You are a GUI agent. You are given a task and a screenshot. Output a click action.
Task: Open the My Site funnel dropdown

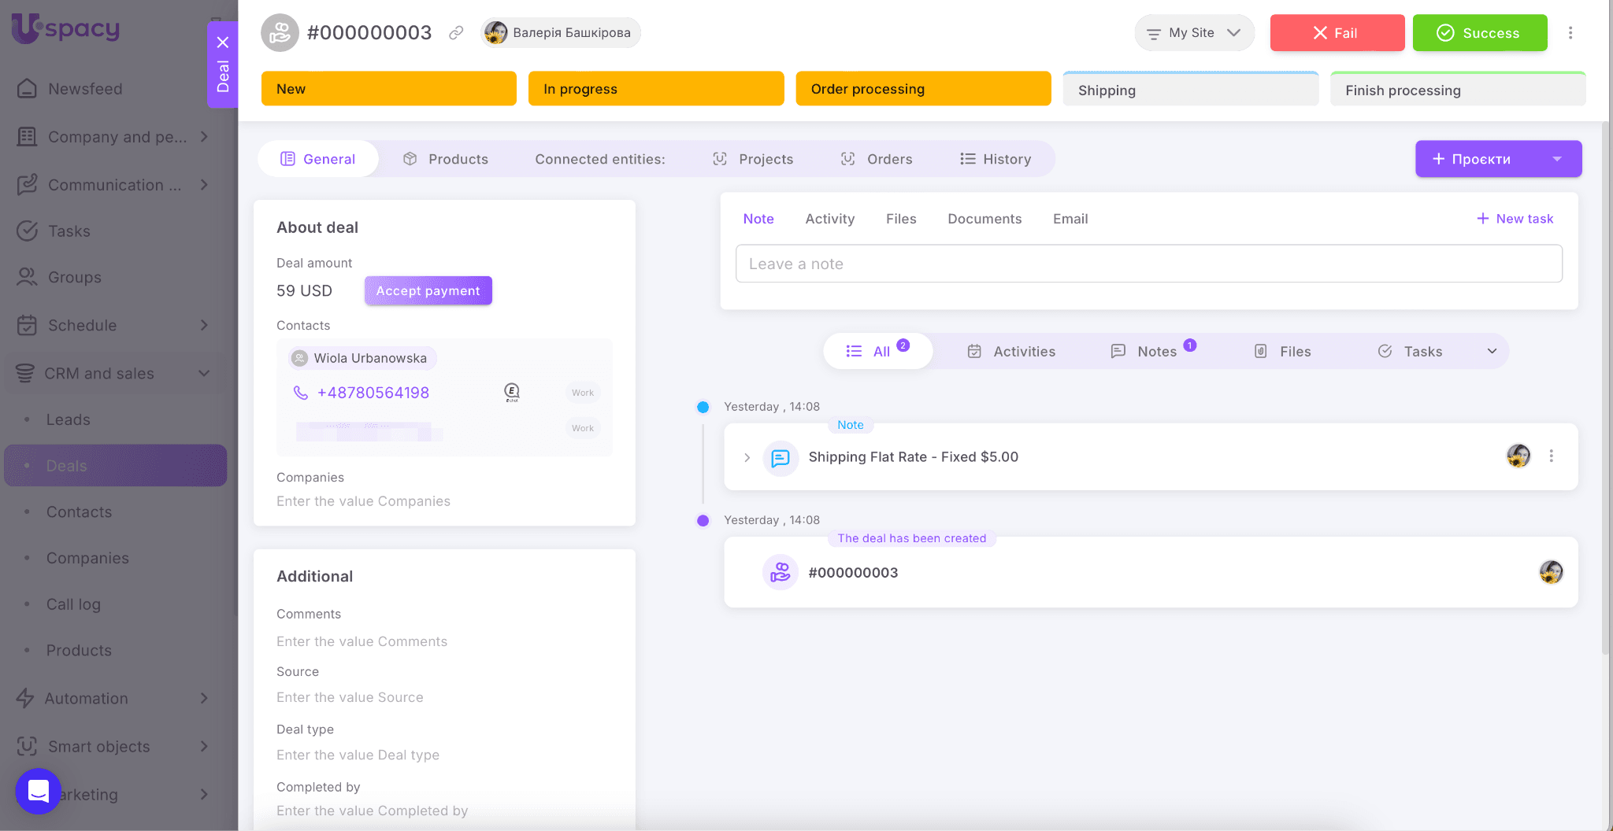tap(1193, 33)
